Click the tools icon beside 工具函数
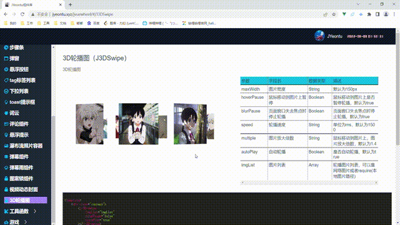 [6, 211]
